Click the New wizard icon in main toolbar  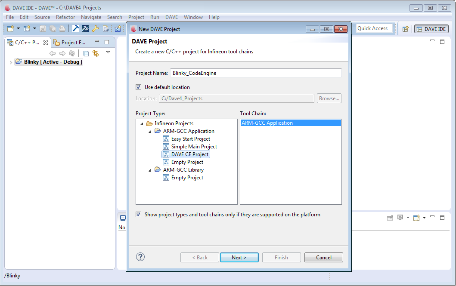10,28
